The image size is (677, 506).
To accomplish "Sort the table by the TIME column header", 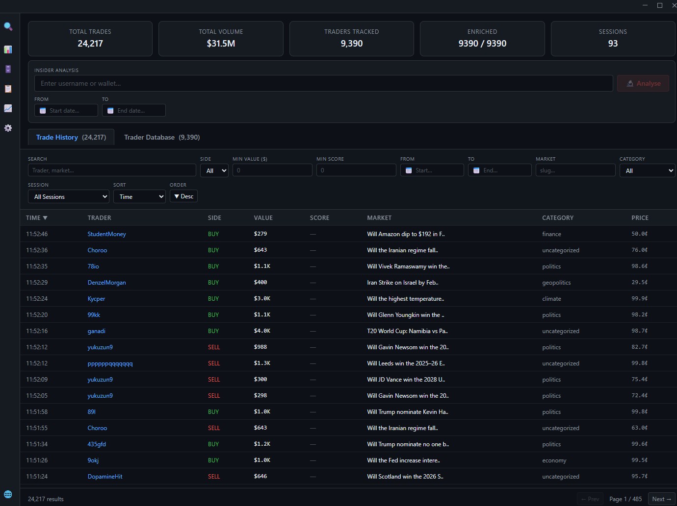I will point(36,217).
